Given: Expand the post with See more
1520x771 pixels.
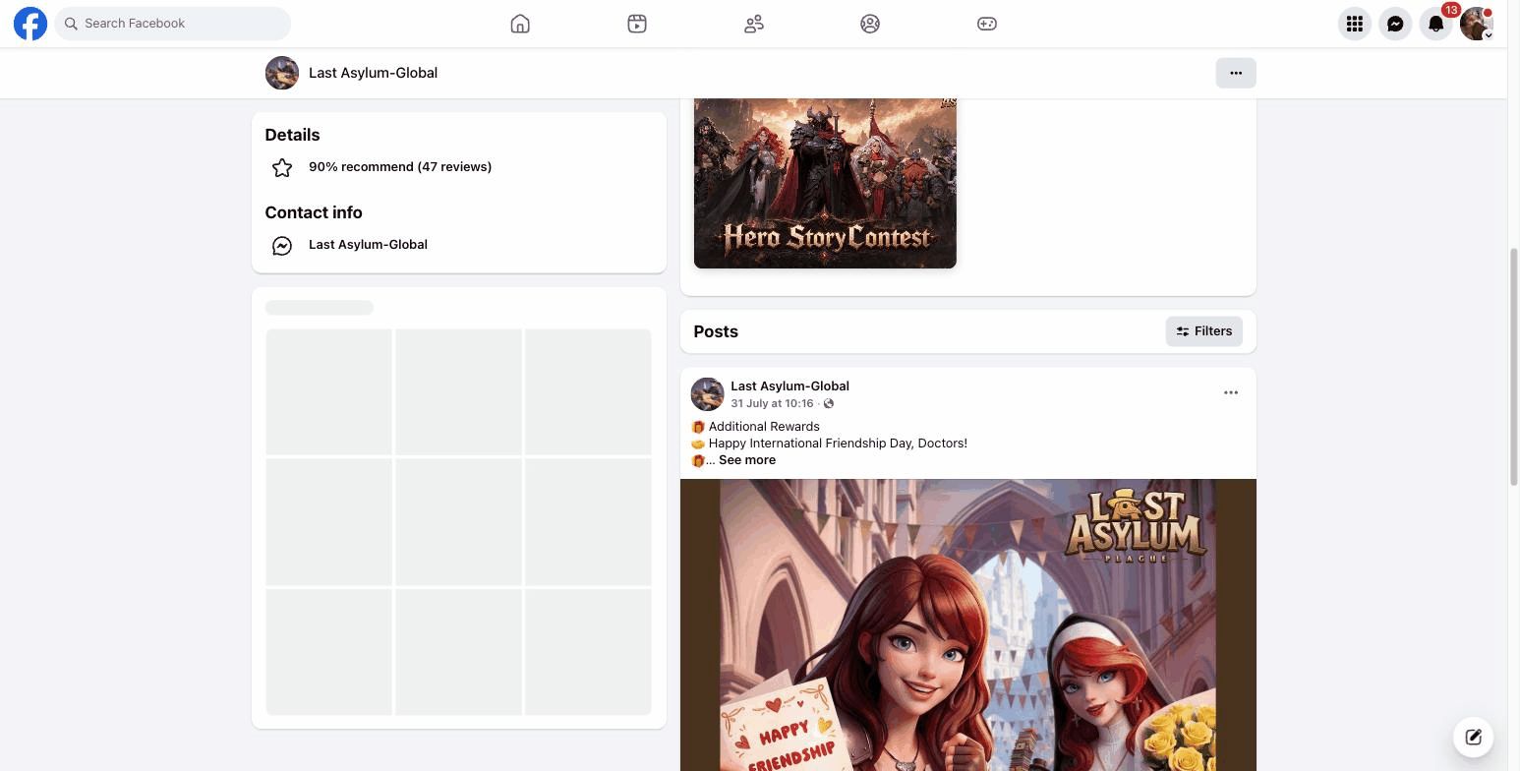Looking at the screenshot, I should coord(747,460).
